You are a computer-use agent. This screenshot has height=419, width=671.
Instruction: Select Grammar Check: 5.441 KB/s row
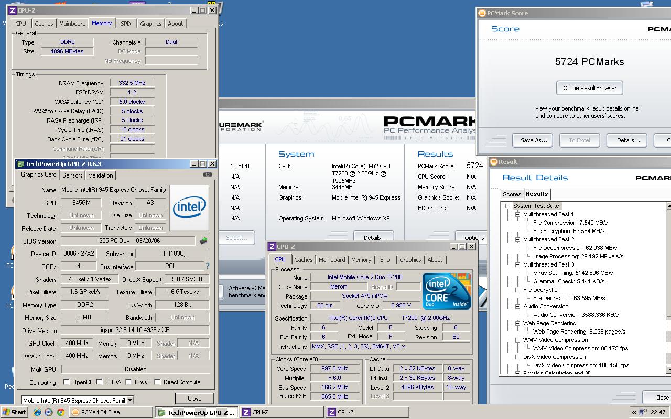tap(569, 281)
